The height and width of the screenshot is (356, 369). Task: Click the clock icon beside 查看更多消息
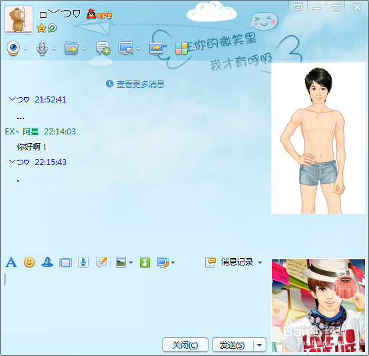[110, 84]
